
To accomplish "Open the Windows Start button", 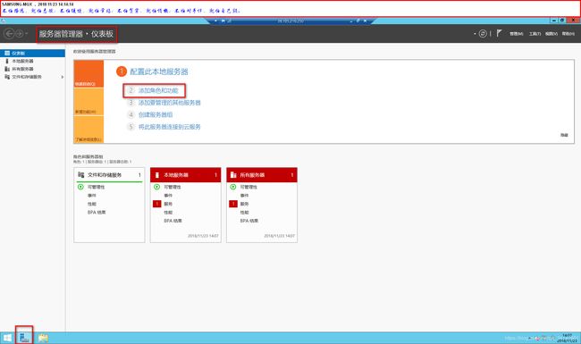I will [7, 338].
